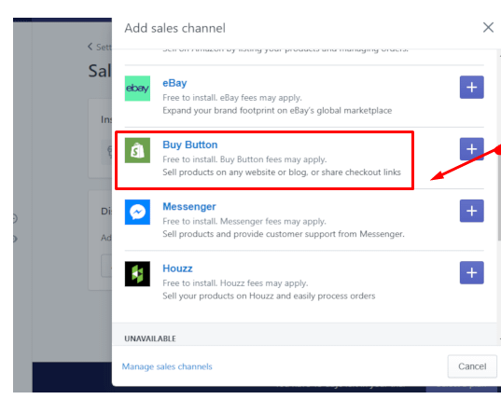The image size is (501, 413).
Task: Select text 'Sell products and provide customer support from Messenger.'
Action: tap(284, 234)
